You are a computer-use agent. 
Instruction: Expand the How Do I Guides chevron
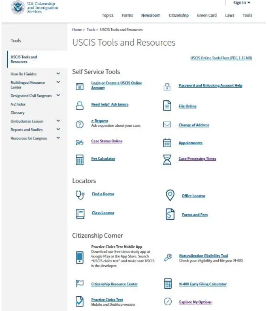58,74
